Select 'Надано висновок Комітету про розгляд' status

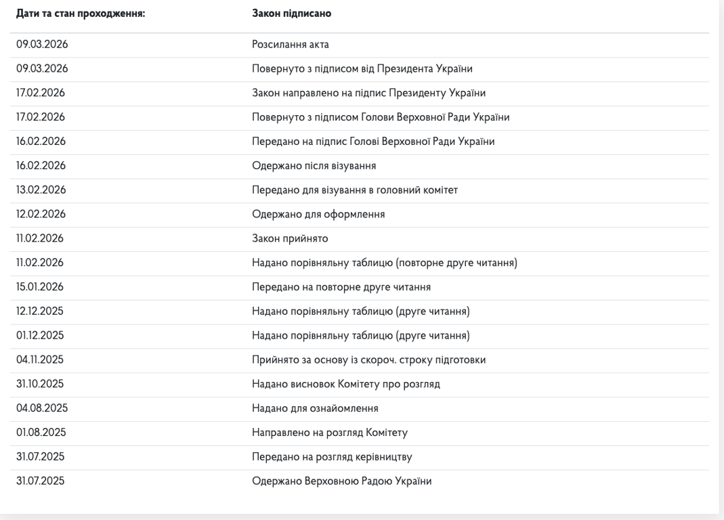click(346, 384)
